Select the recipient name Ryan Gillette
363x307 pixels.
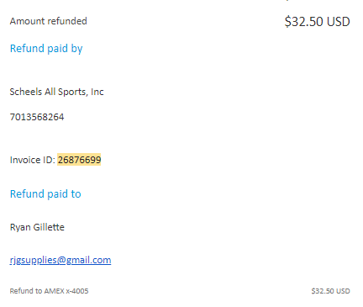37,227
